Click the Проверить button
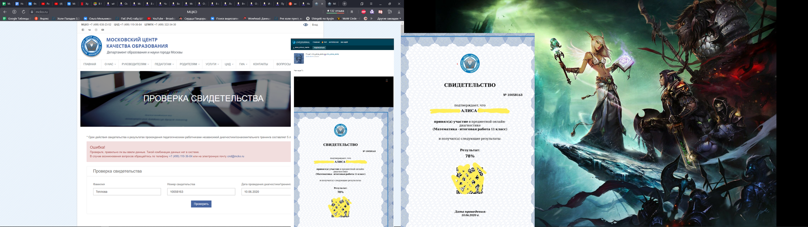Image resolution: width=808 pixels, height=227 pixels. click(x=201, y=204)
